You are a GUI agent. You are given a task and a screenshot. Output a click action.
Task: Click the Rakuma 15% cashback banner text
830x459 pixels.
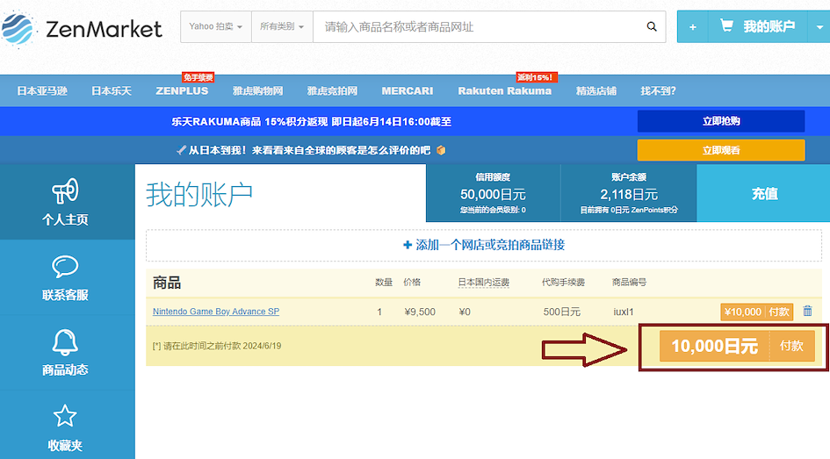point(311,122)
